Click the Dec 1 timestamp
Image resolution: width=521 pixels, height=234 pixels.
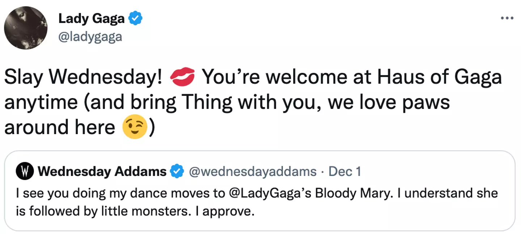click(344, 172)
